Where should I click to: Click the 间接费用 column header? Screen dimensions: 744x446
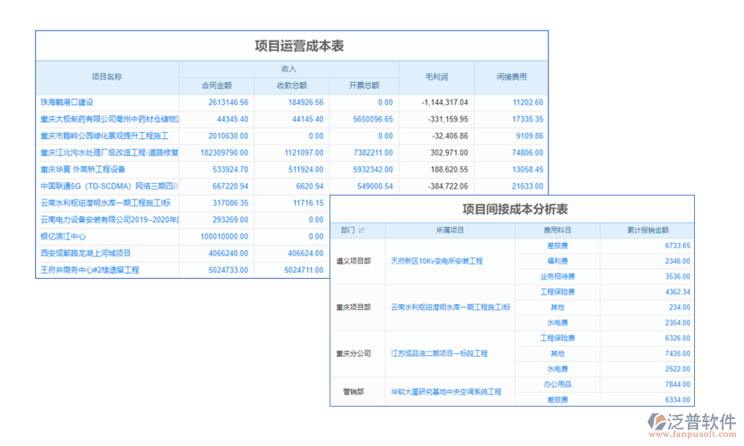511,77
